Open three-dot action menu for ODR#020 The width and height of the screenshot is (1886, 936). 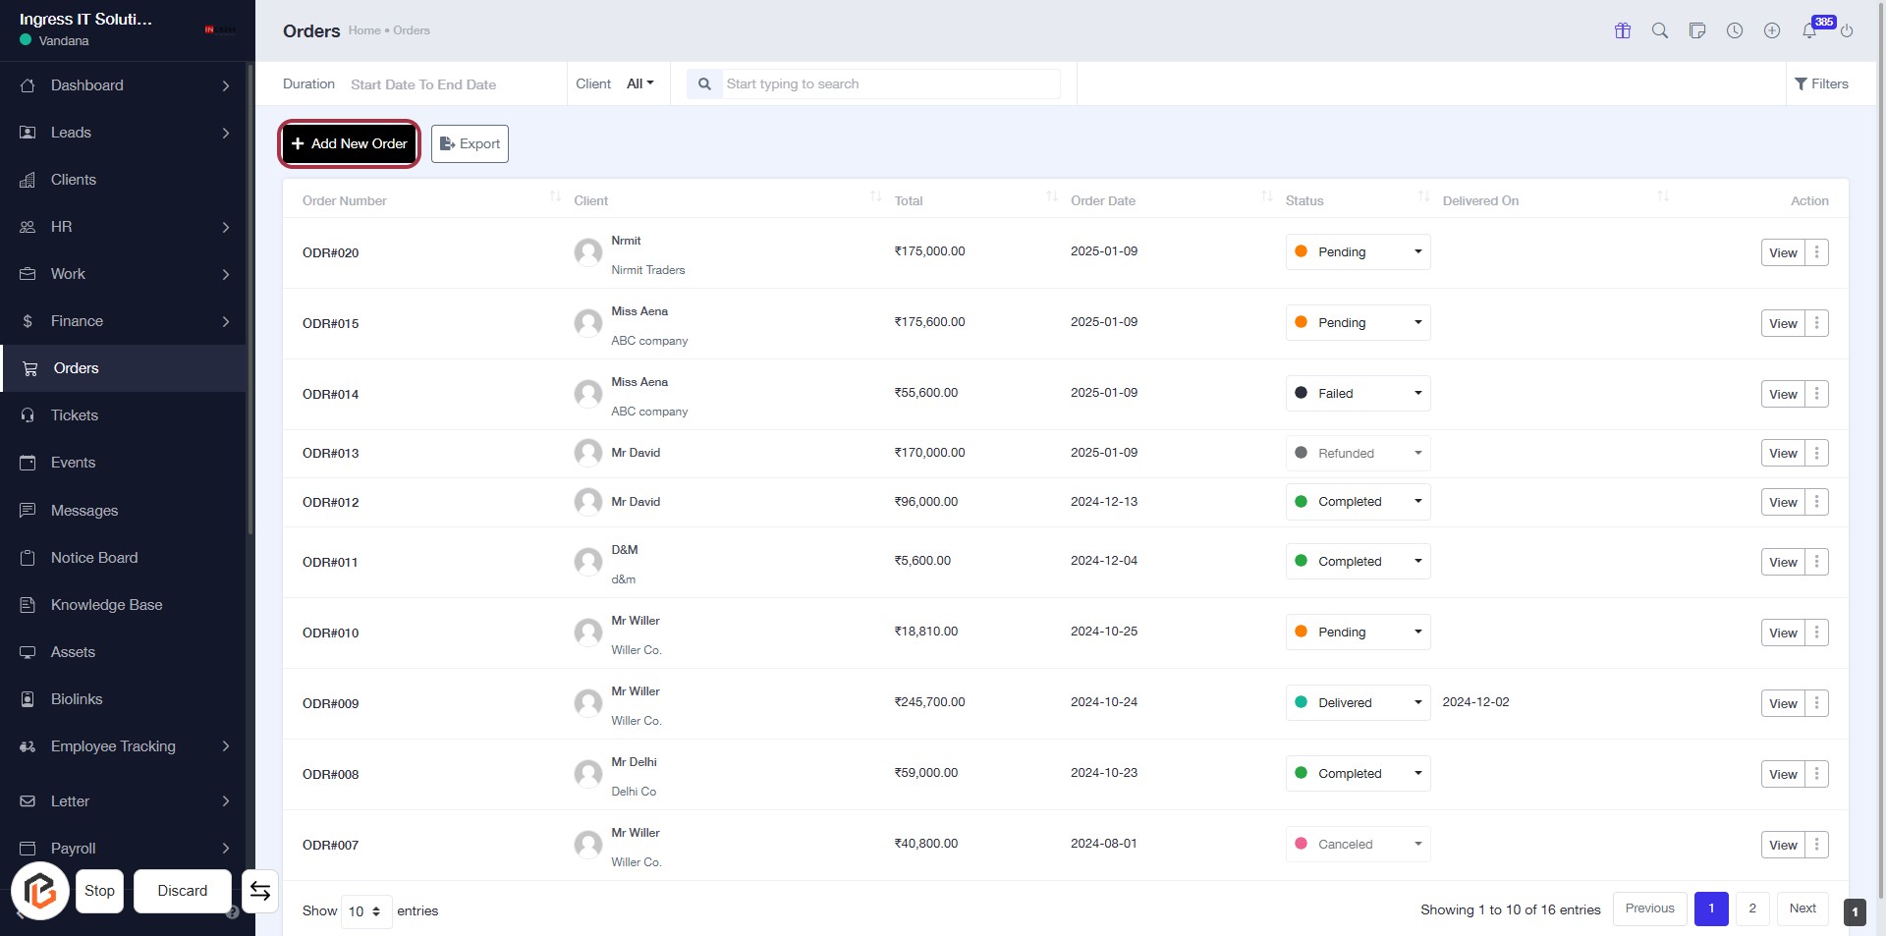pyautogui.click(x=1816, y=252)
